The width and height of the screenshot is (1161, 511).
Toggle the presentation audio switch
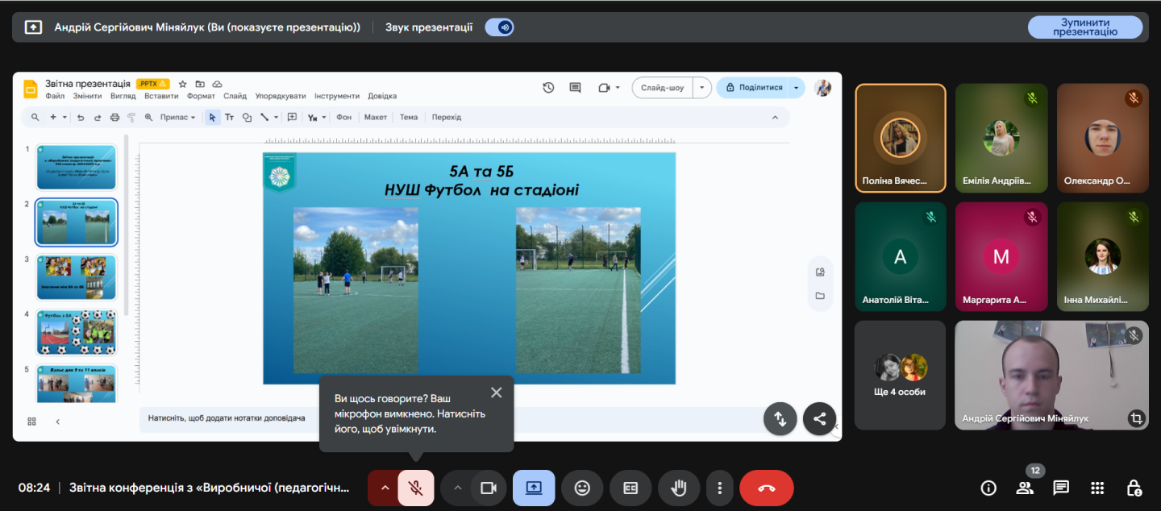pos(499,27)
